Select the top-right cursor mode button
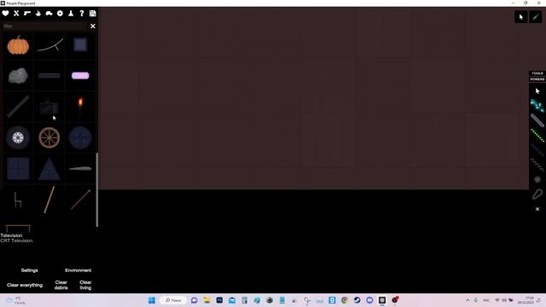The width and height of the screenshot is (546, 307). point(521,17)
